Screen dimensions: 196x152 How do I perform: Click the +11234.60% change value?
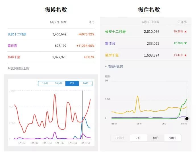coord(85,46)
